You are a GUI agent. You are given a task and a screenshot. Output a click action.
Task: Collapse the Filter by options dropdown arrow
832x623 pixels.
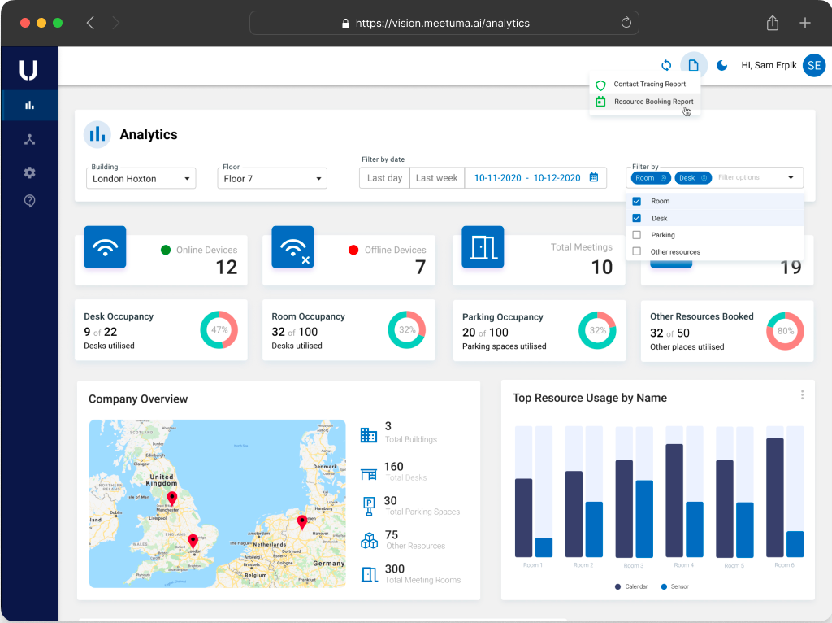point(791,177)
